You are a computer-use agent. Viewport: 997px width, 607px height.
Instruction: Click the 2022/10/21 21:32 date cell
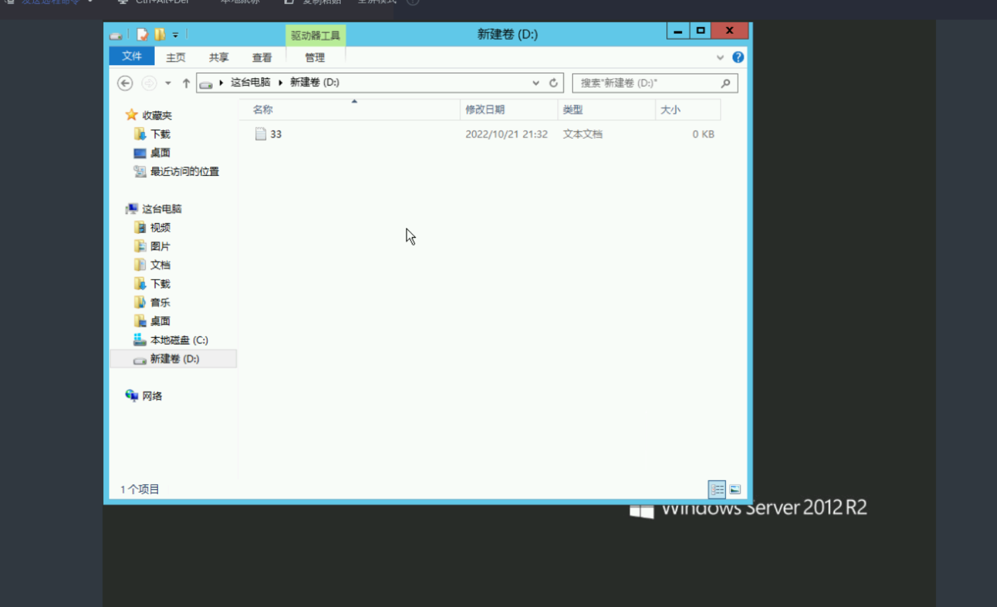coord(507,134)
